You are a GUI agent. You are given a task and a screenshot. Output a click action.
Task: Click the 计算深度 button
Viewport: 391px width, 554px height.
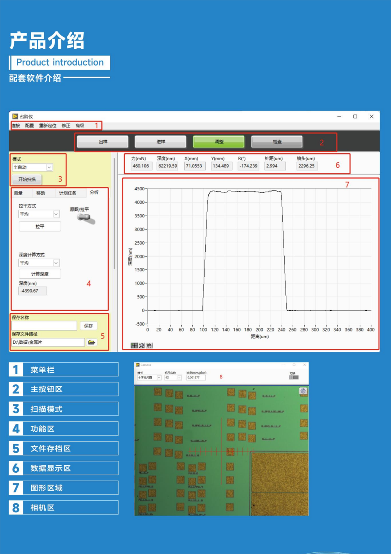(x=40, y=274)
